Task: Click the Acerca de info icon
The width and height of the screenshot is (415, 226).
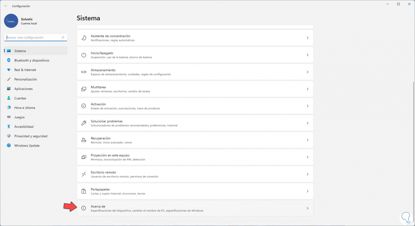Action: pos(84,208)
